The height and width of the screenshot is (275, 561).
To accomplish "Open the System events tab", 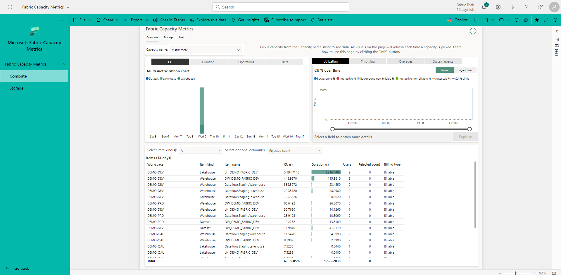I will click(443, 61).
